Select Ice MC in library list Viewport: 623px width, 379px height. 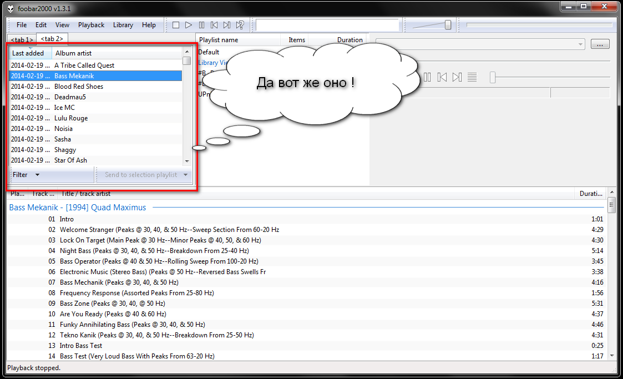click(95, 108)
